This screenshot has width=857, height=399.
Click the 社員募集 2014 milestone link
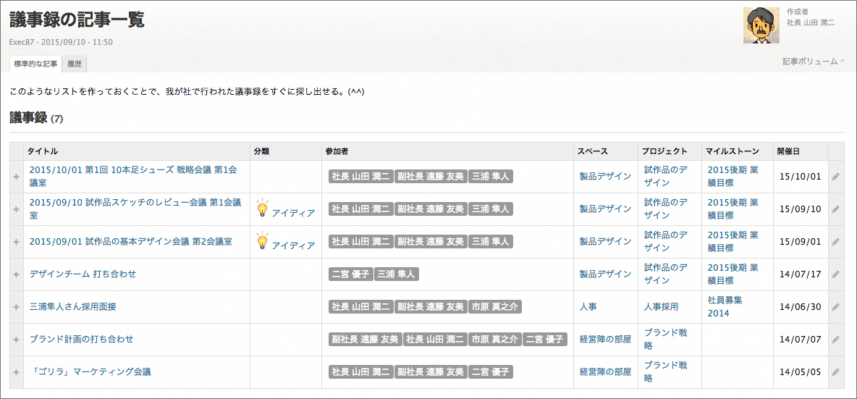click(x=725, y=306)
